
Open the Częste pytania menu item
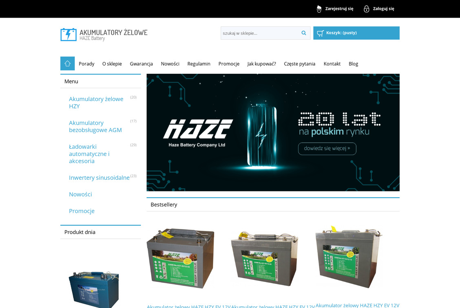[x=299, y=64]
